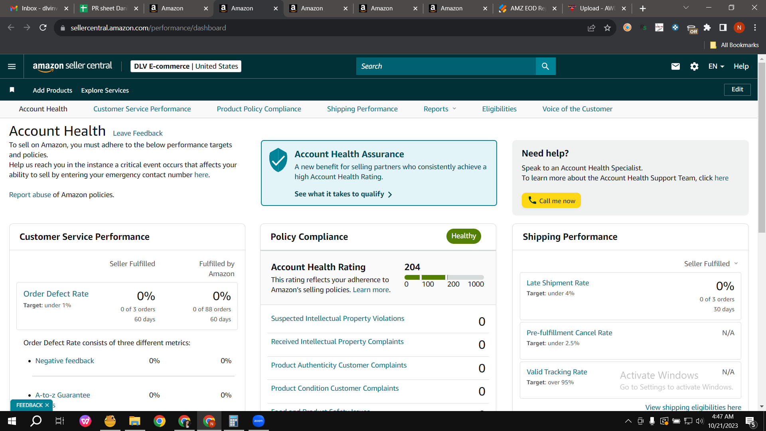Switch to the PR sheet browser tab
Viewport: 766px width, 431px height.
(109, 8)
